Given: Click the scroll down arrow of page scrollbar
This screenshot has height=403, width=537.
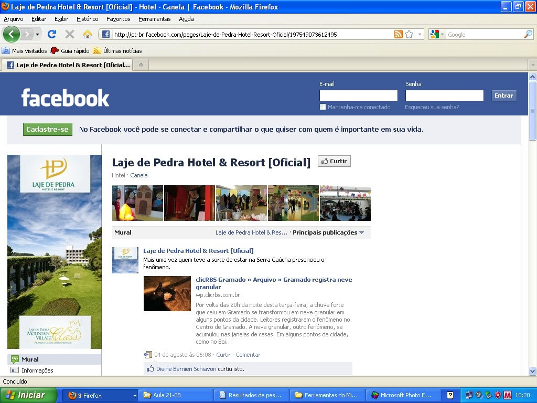Looking at the screenshot, I should point(532,371).
